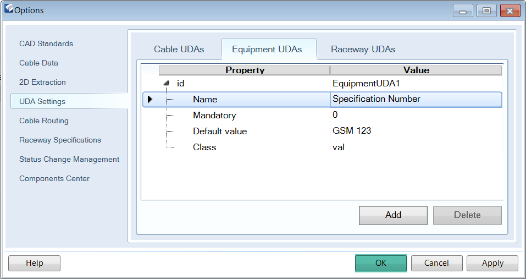Click Apply to save settings

click(492, 263)
